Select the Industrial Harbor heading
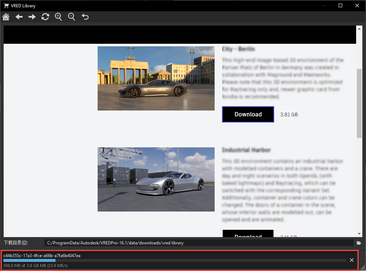Screen dimensions: 366x271 [x=246, y=150]
